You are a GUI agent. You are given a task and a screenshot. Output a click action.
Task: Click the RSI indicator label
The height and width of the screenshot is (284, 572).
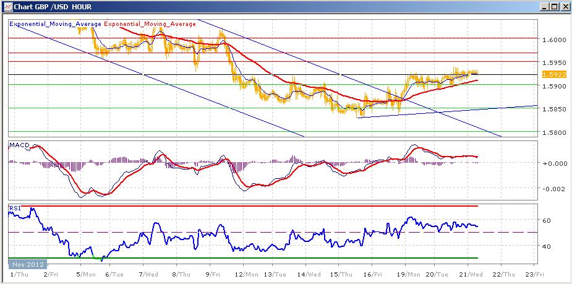[x=15, y=208]
